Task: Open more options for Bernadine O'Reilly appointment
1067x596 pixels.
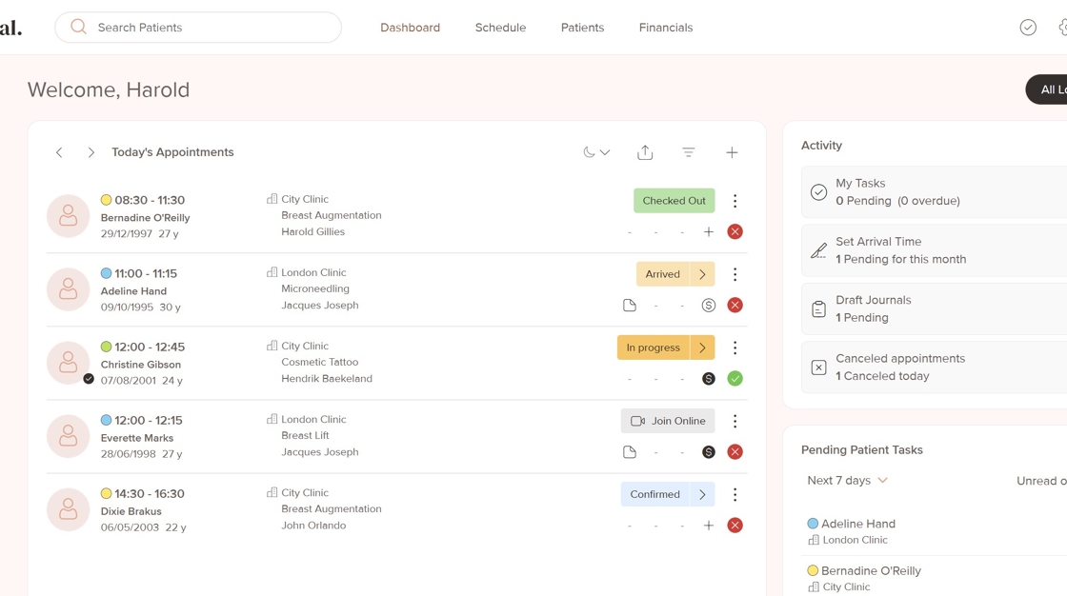Action: click(x=735, y=201)
